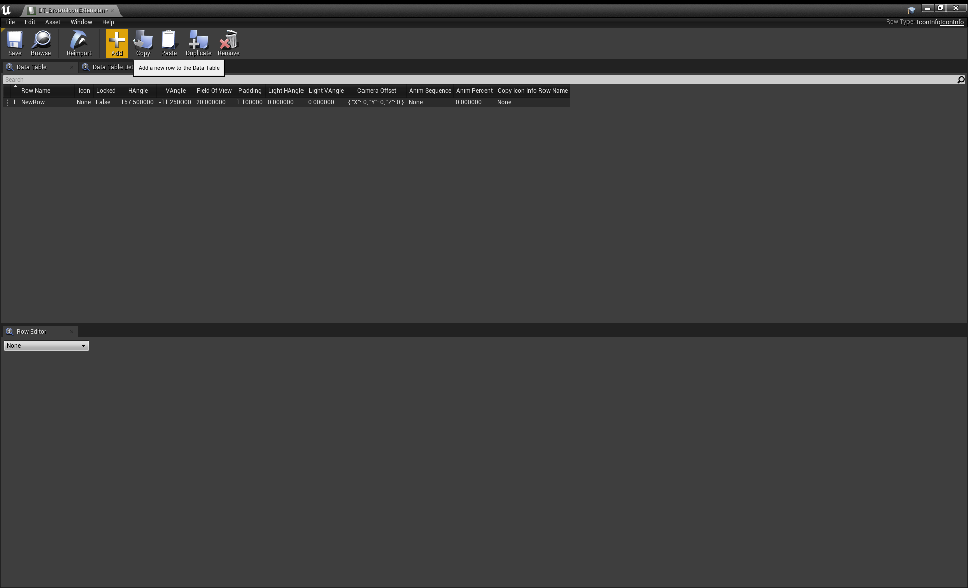Open Browse to find asset in content browser
The image size is (968, 588).
41,43
